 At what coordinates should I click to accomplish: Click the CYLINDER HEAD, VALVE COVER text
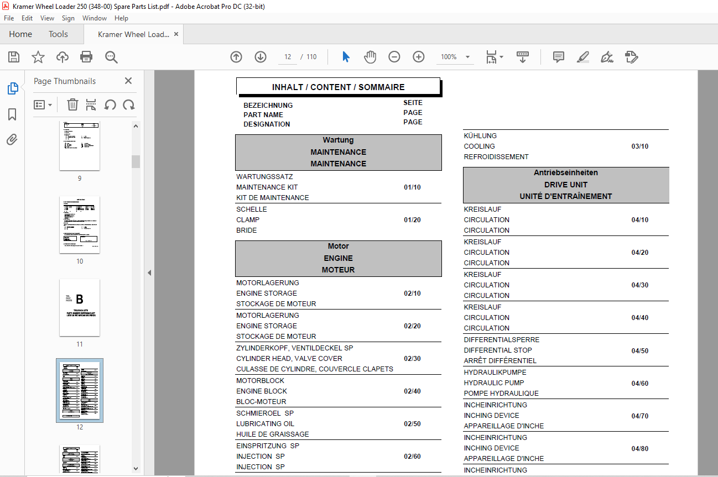(x=289, y=359)
